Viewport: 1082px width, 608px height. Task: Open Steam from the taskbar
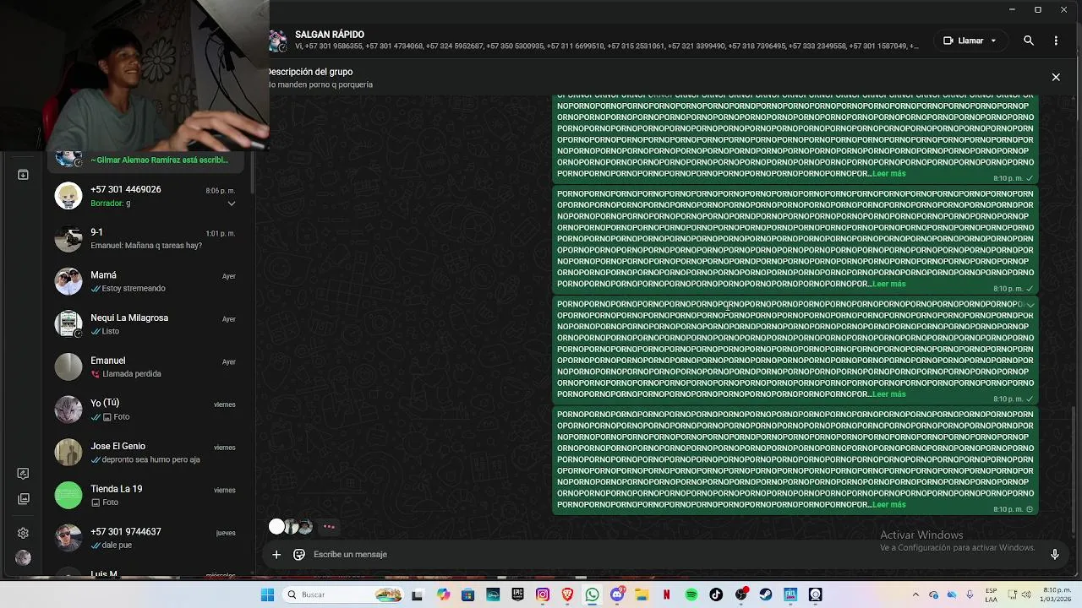tap(766, 594)
